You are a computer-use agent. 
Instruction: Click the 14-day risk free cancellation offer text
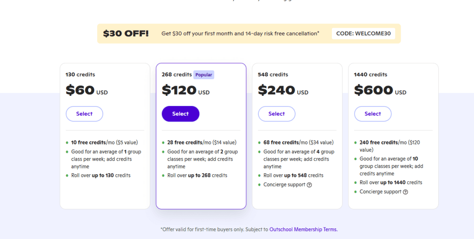point(282,34)
